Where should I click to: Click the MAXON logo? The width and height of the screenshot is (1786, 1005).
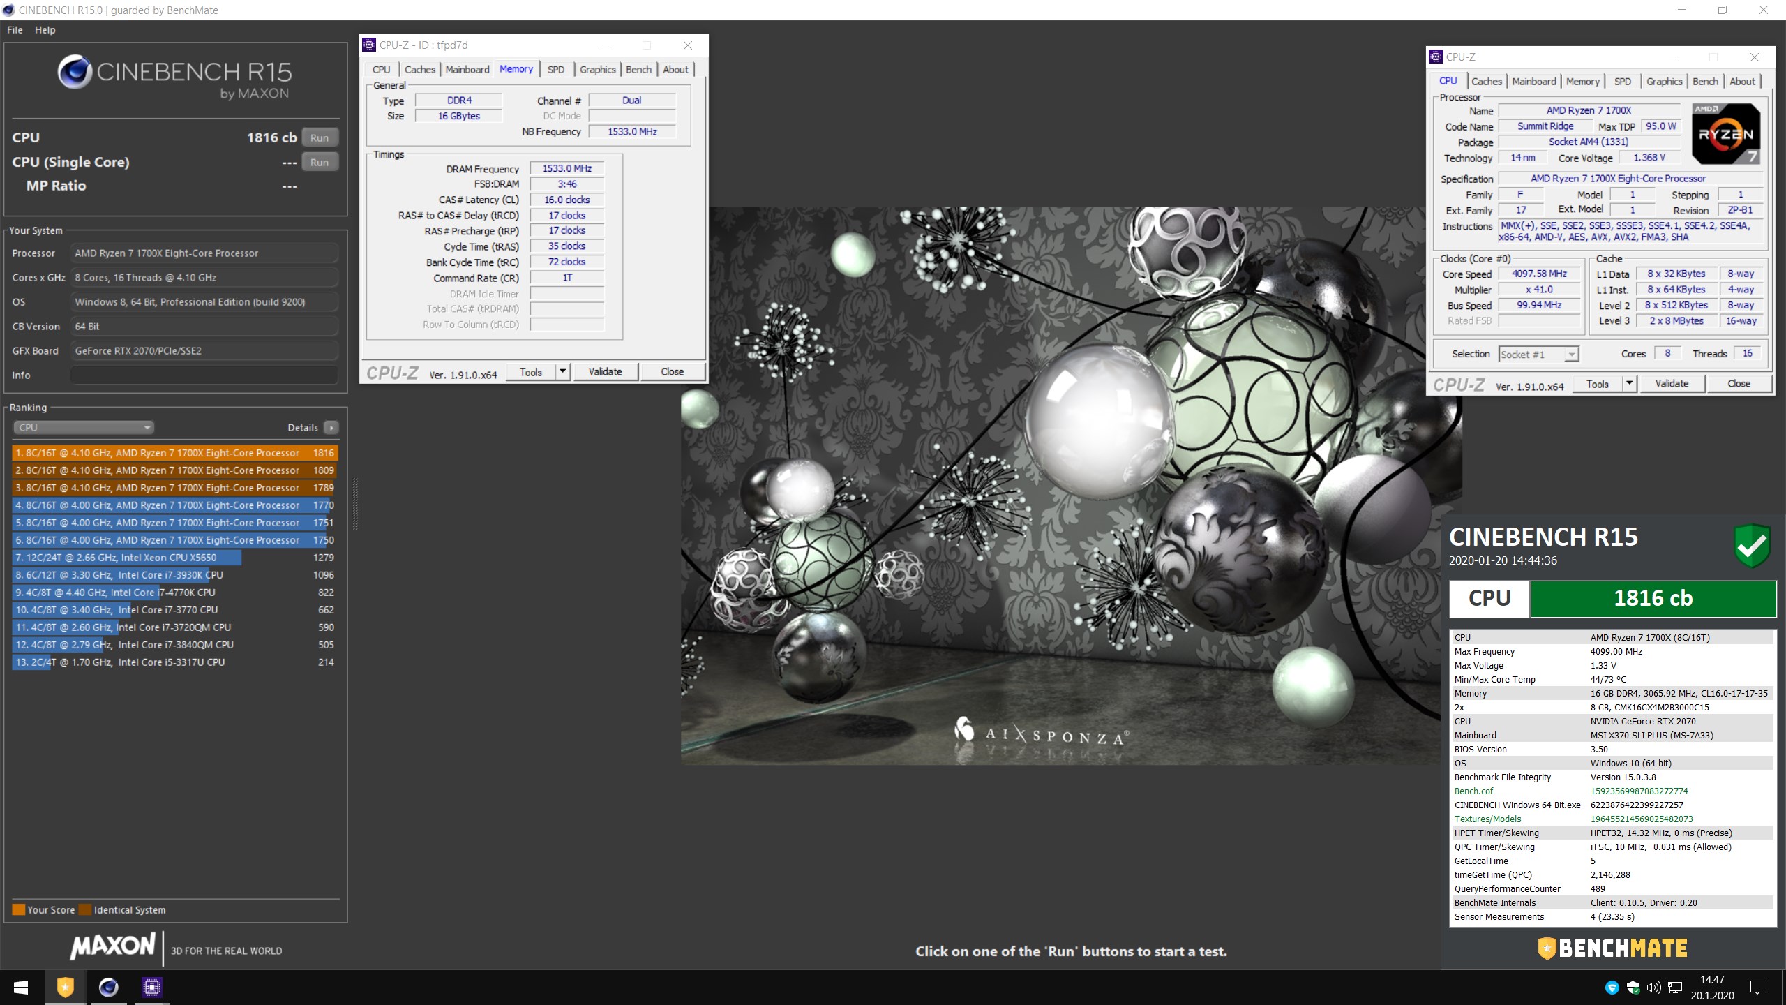(112, 946)
